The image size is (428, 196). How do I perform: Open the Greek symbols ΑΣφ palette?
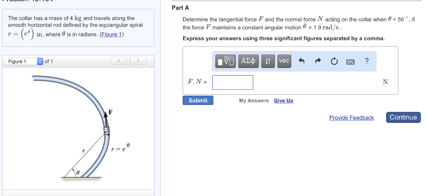pos(249,61)
